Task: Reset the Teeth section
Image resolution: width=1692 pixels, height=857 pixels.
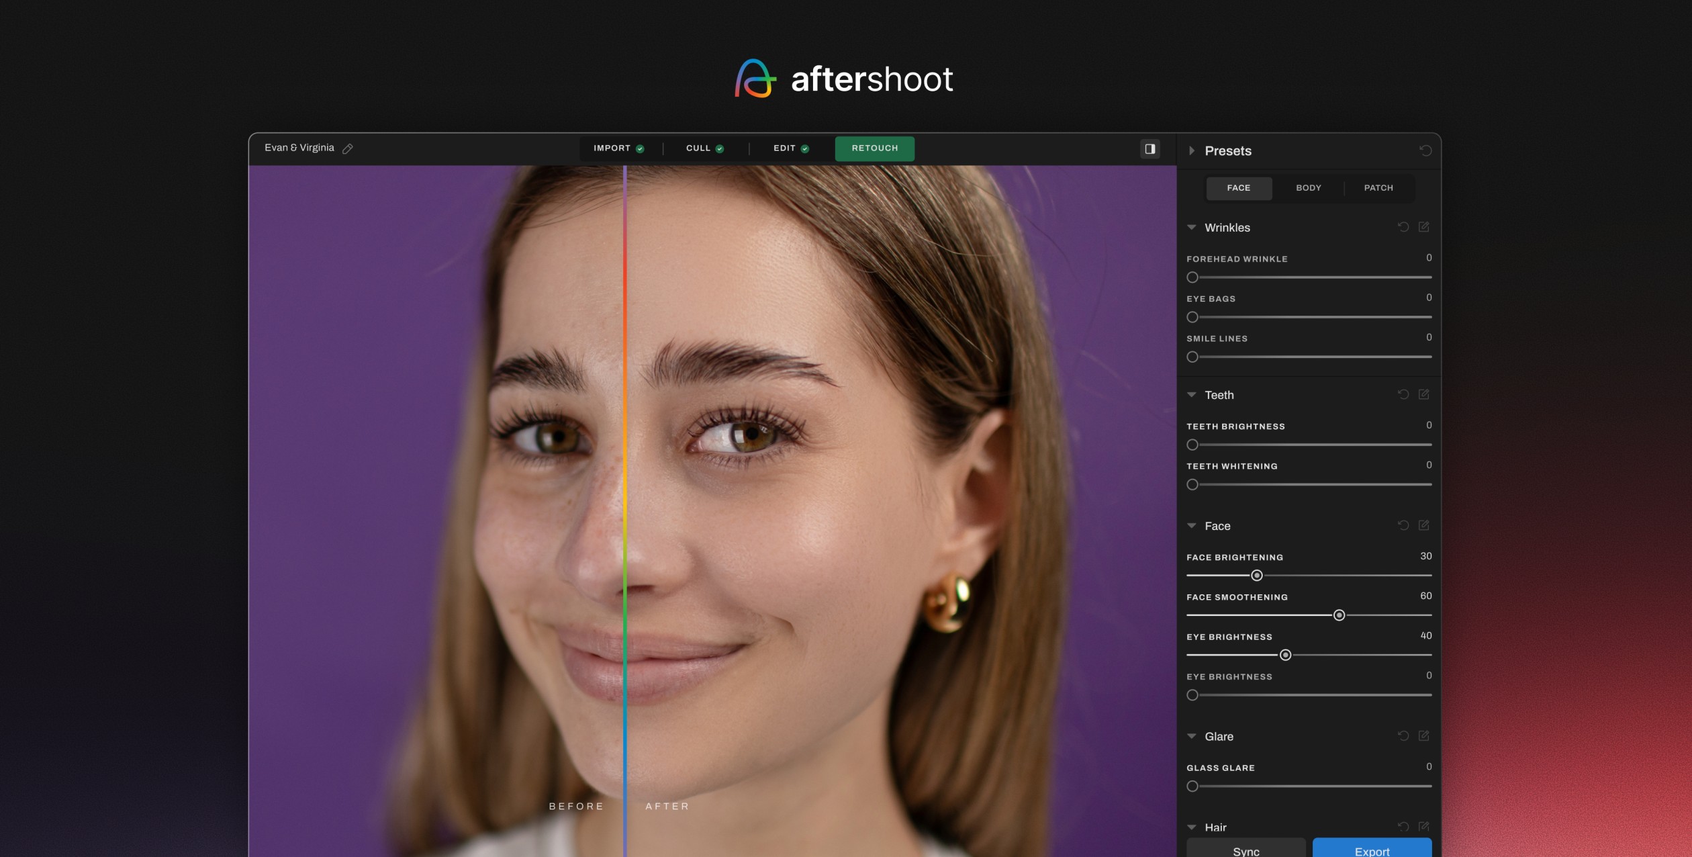Action: tap(1403, 394)
